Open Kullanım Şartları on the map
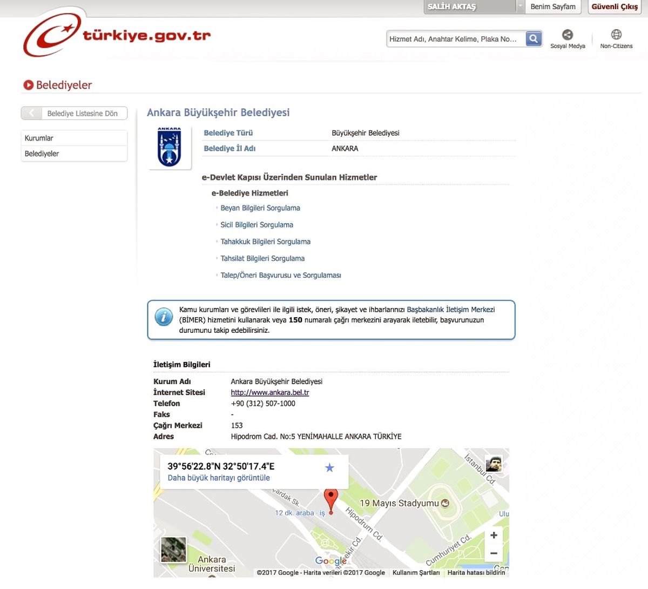Image resolution: width=648 pixels, height=589 pixels. (416, 572)
